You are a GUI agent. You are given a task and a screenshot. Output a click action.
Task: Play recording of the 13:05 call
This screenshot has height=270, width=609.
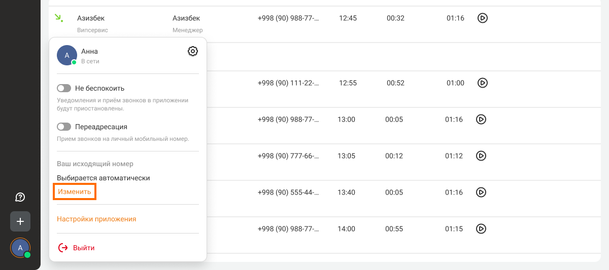481,156
